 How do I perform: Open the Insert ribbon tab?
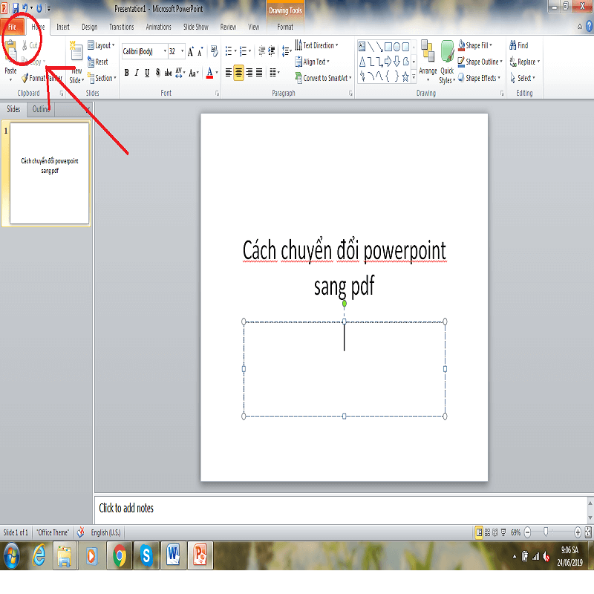coord(63,27)
